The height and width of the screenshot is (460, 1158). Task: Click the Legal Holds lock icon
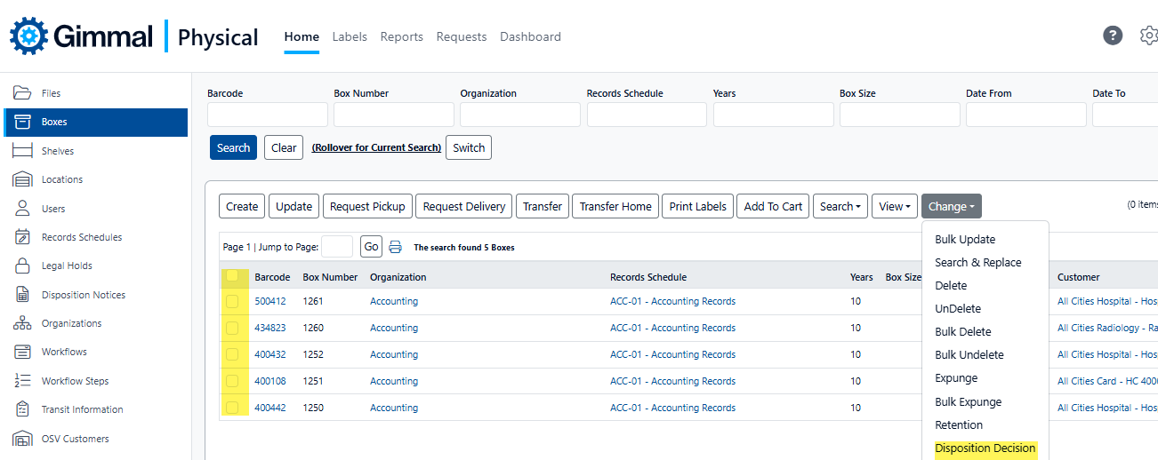pos(22,266)
